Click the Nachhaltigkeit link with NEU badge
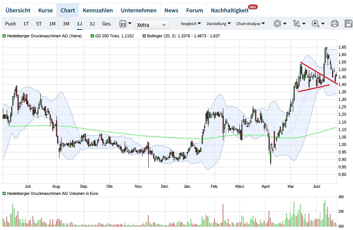 (230, 10)
